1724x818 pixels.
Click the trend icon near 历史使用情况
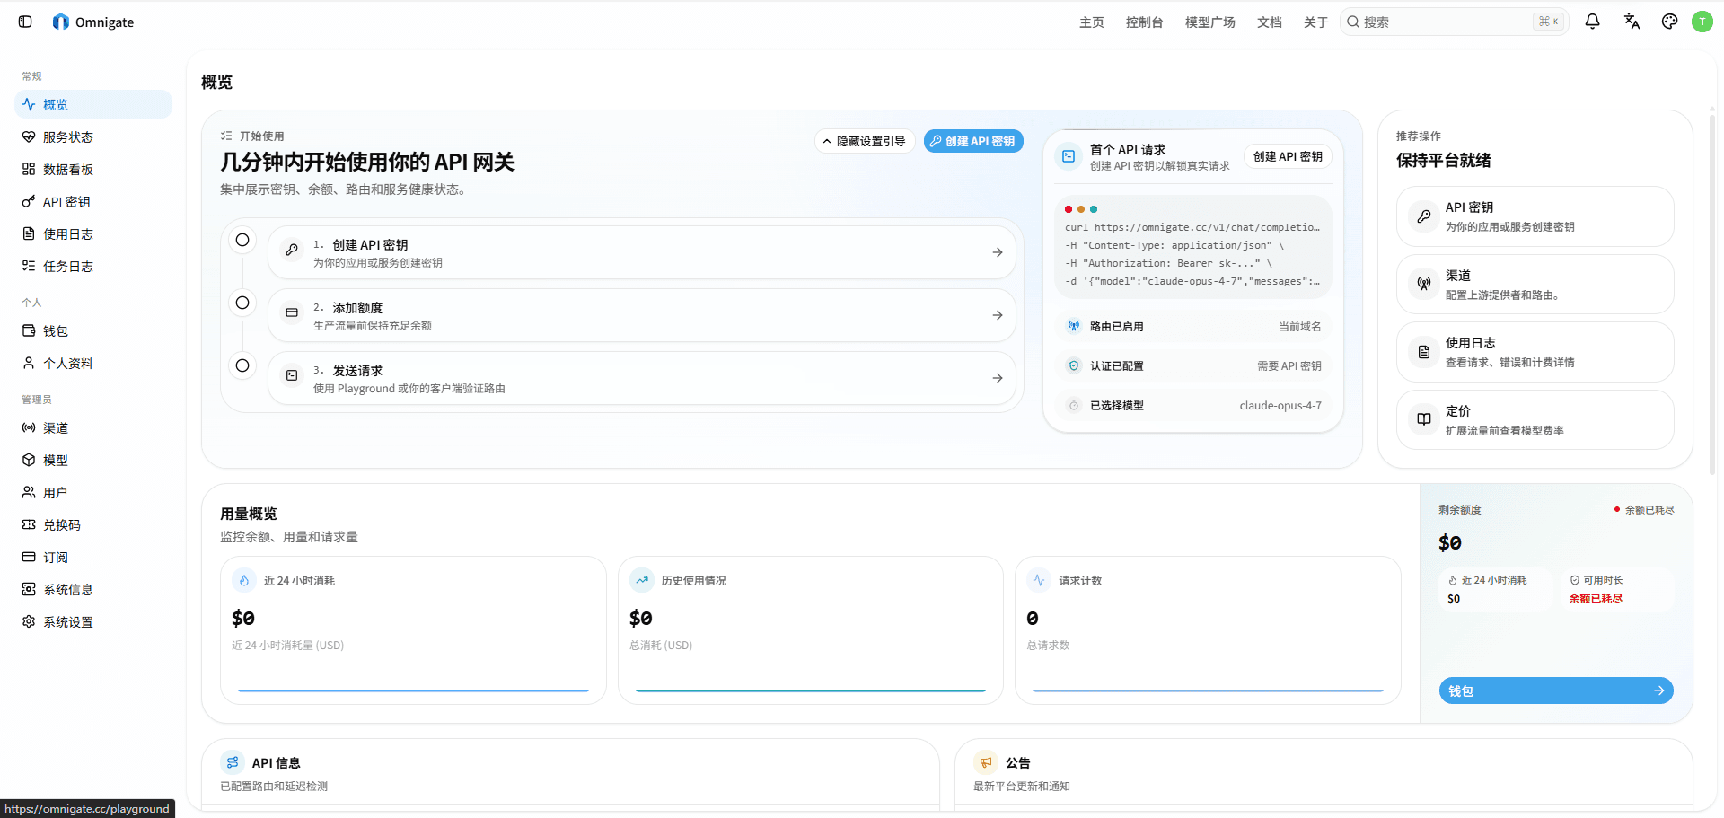642,581
